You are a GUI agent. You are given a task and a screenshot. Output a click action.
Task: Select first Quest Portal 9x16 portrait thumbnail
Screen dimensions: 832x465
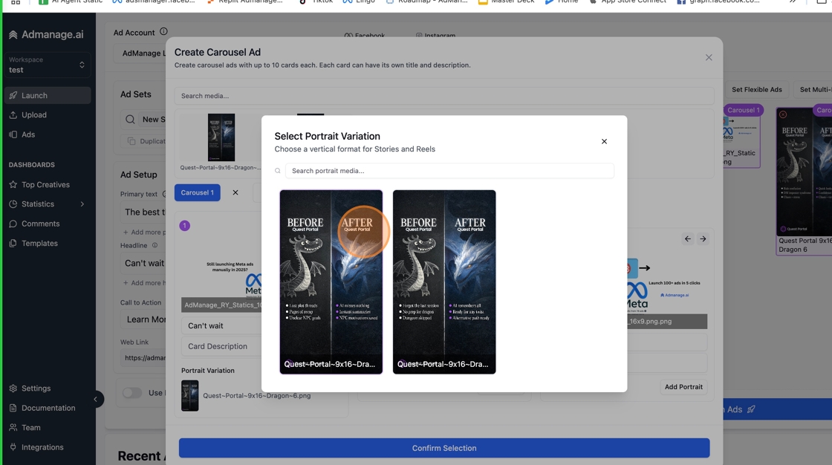point(331,282)
